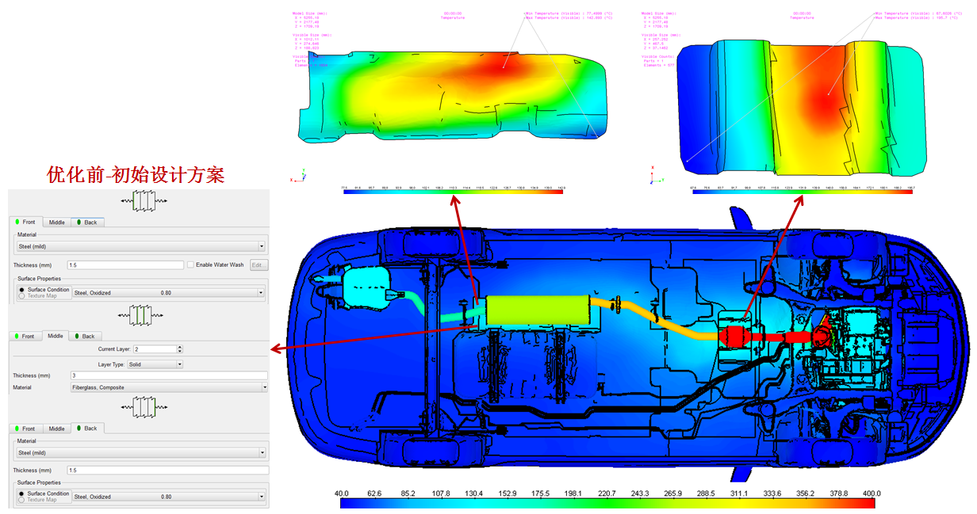Click temperature color bar under right heat shield view
Screen dimensions: 977x514
click(803, 192)
